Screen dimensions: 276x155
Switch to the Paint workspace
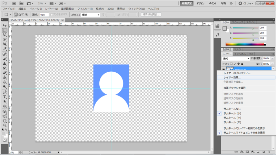coord(213,3)
